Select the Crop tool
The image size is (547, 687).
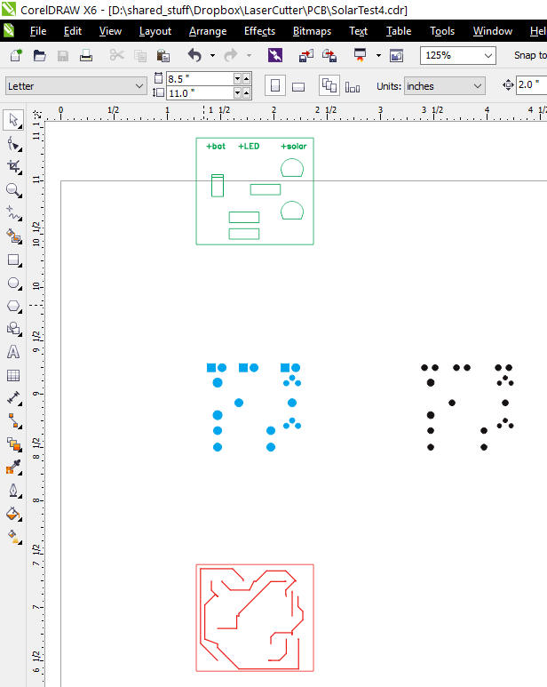pyautogui.click(x=13, y=166)
